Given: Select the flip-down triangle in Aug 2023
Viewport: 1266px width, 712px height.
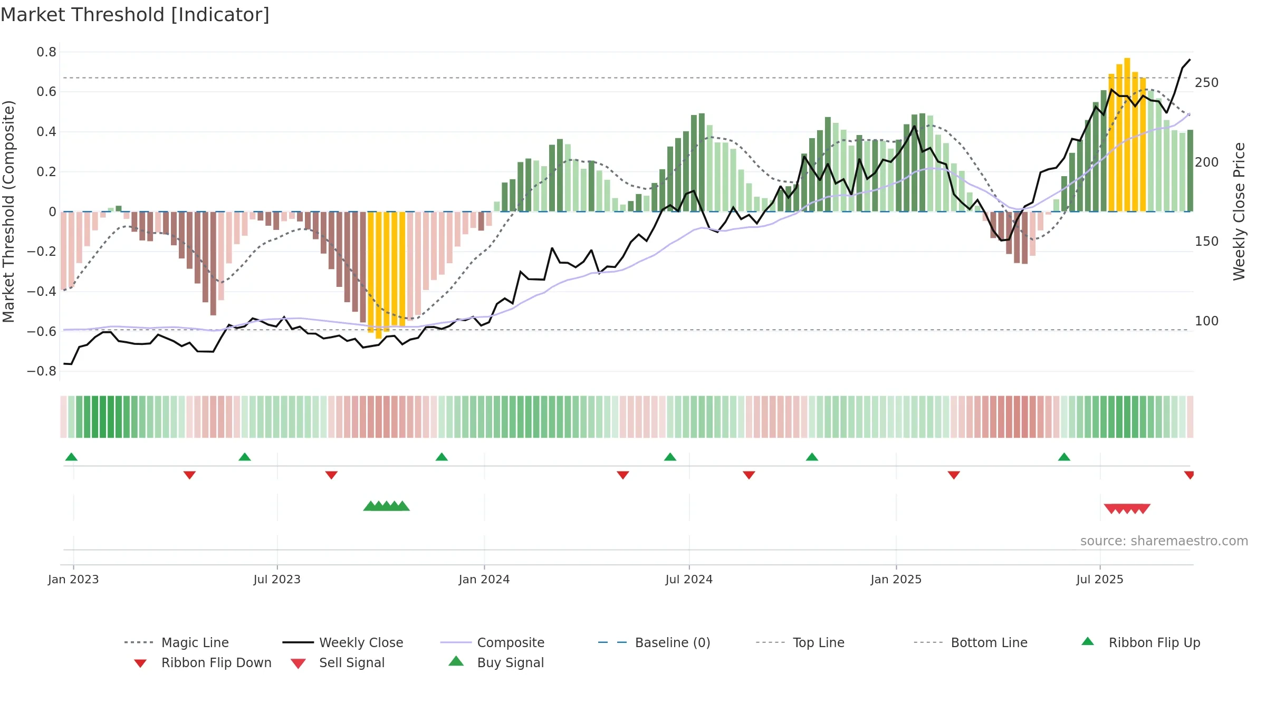Looking at the screenshot, I should 331,475.
